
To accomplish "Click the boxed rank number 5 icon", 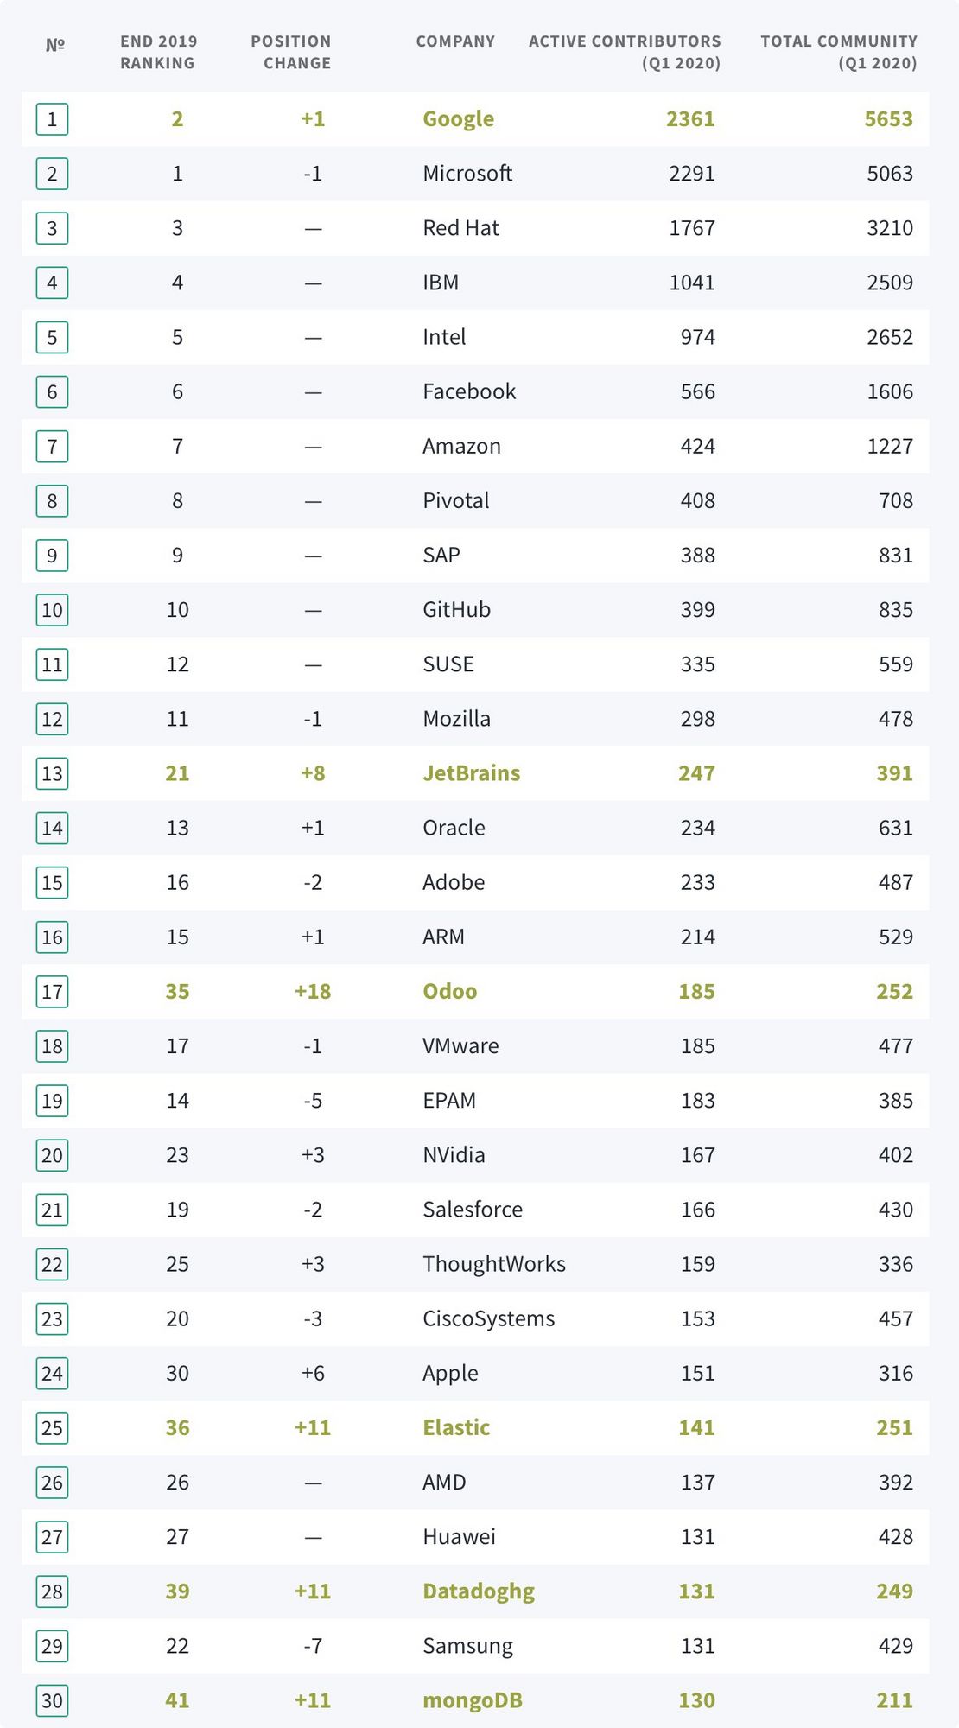I will pos(52,337).
